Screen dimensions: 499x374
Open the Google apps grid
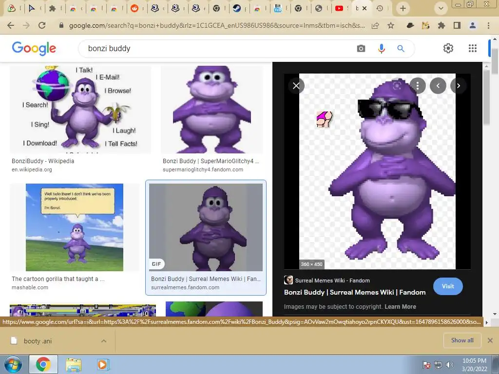coord(473,48)
